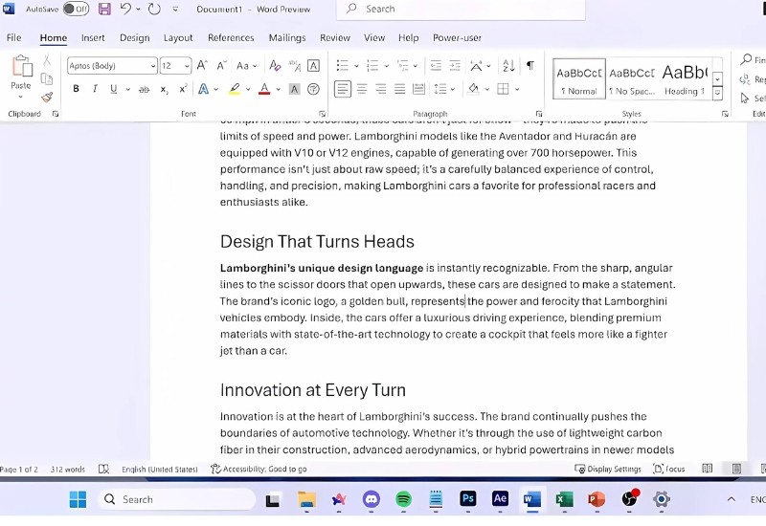The width and height of the screenshot is (766, 526).
Task: Align text left
Action: click(343, 89)
